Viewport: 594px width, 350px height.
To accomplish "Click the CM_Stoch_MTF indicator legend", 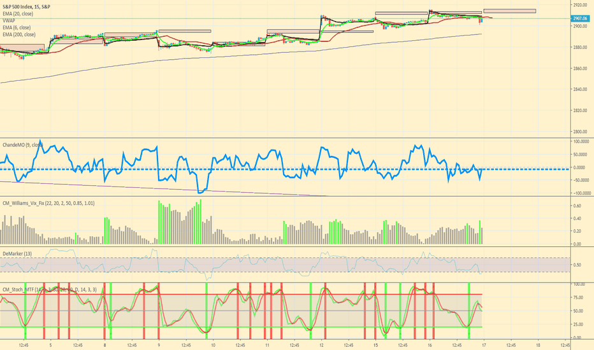I will tap(50, 290).
